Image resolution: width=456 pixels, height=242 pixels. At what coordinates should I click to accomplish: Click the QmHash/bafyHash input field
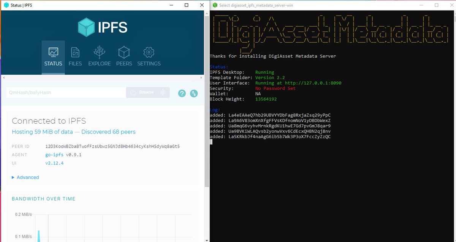(66, 93)
